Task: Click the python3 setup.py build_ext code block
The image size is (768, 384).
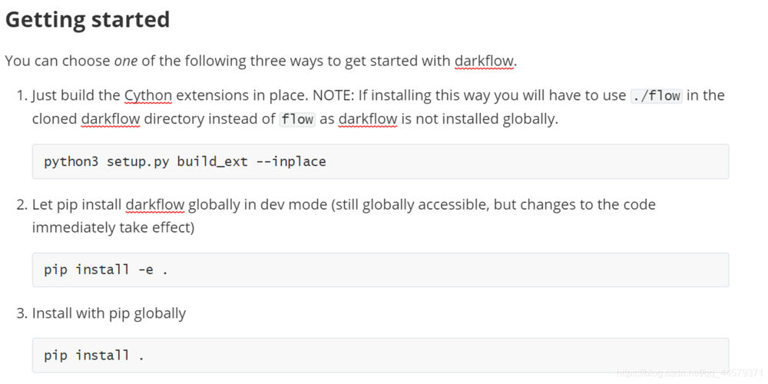Action: (x=381, y=161)
